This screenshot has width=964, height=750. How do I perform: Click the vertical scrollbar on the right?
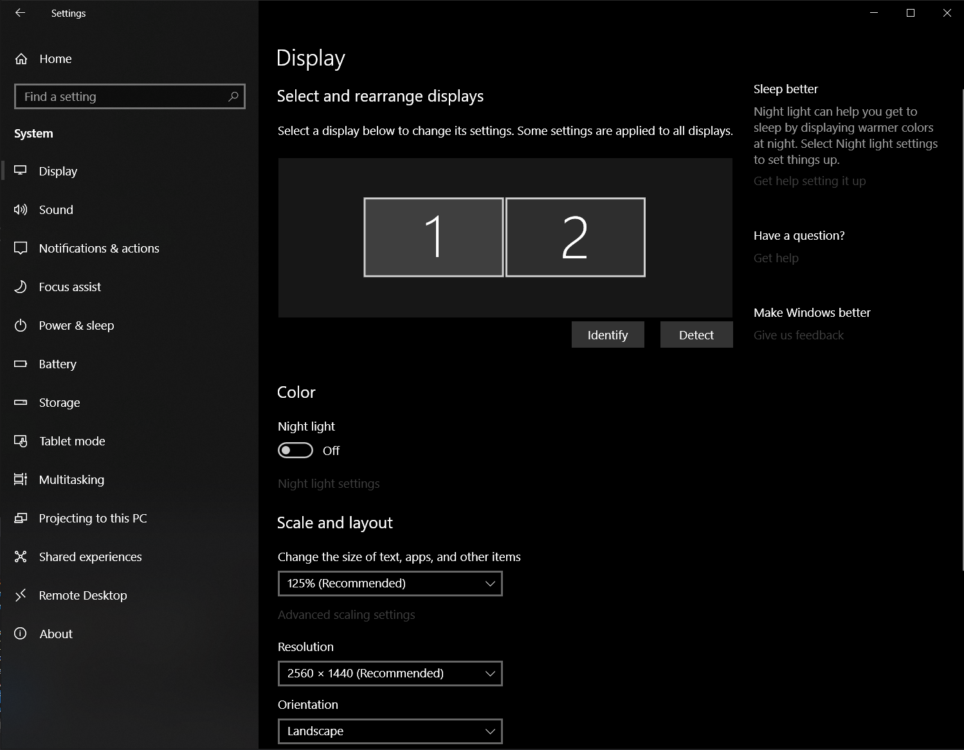pos(962,330)
